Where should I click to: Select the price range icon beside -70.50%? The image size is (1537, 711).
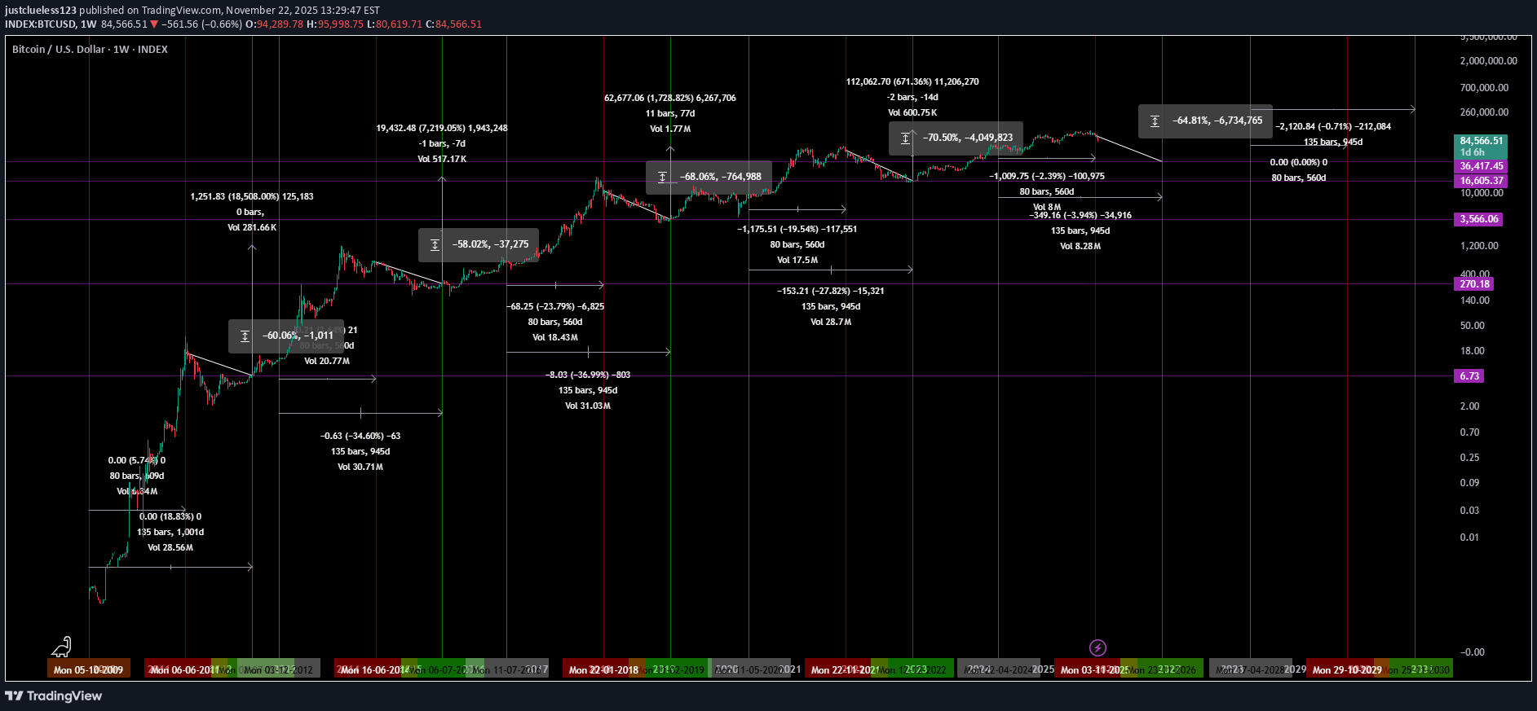click(905, 138)
